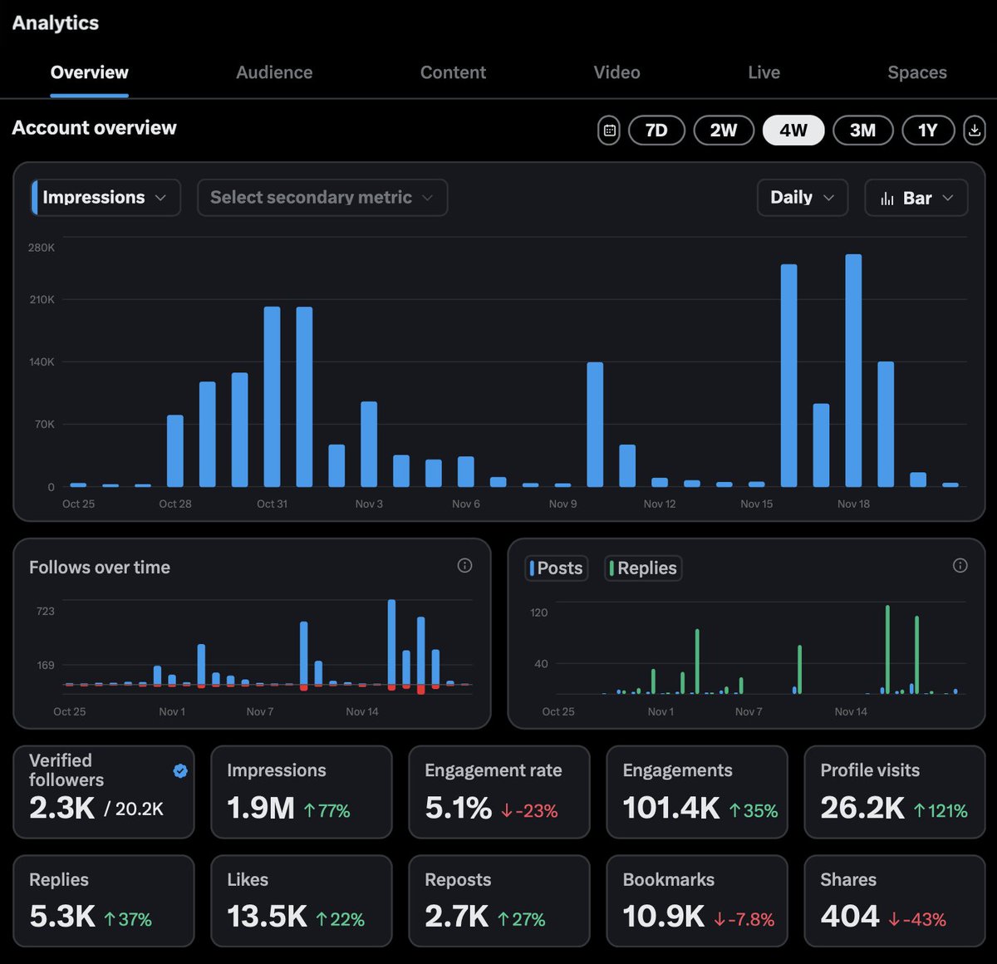The width and height of the screenshot is (997, 964).
Task: Switch to the Video tab
Action: point(616,72)
